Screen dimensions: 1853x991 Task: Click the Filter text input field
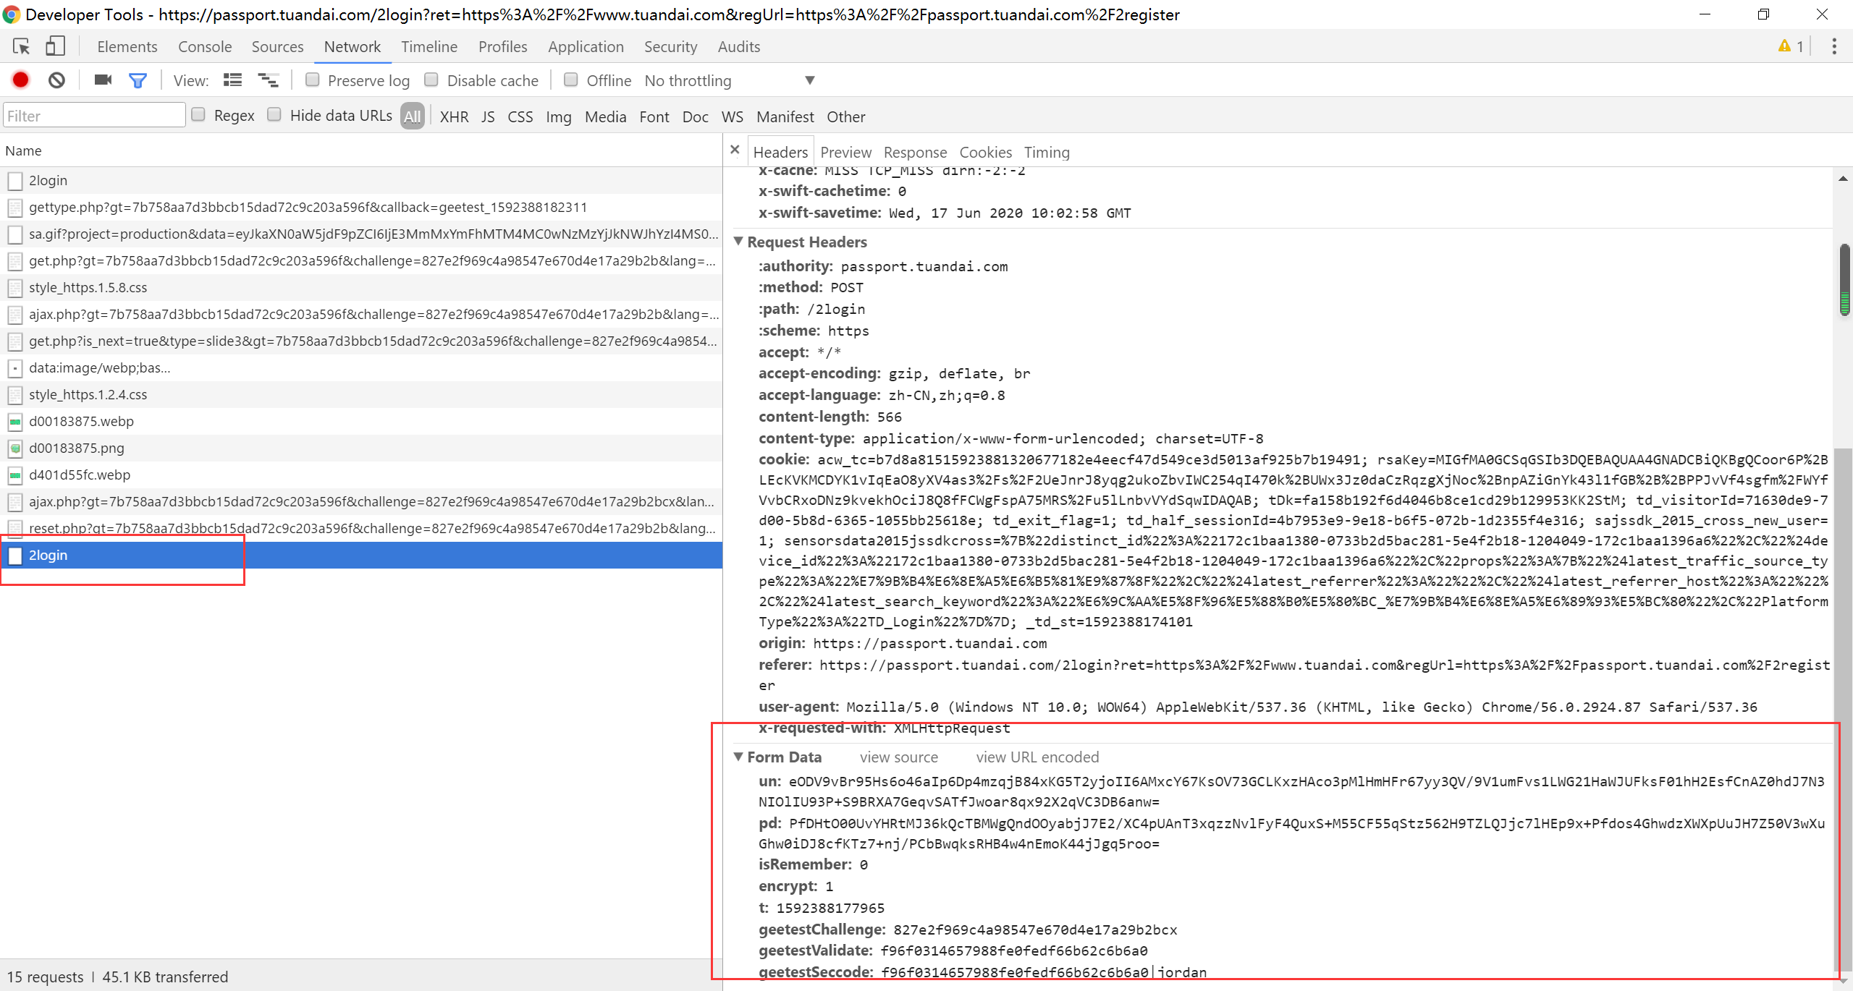pyautogui.click(x=94, y=116)
